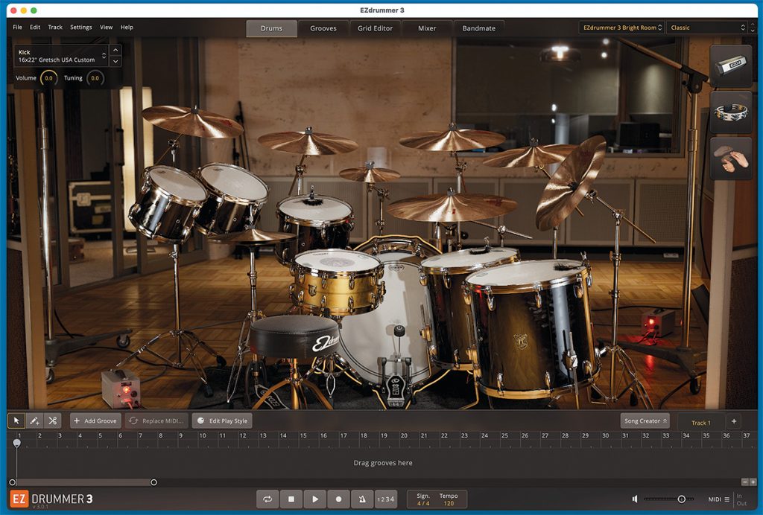Toggle the metronome click
The image size is (763, 515).
tap(362, 499)
